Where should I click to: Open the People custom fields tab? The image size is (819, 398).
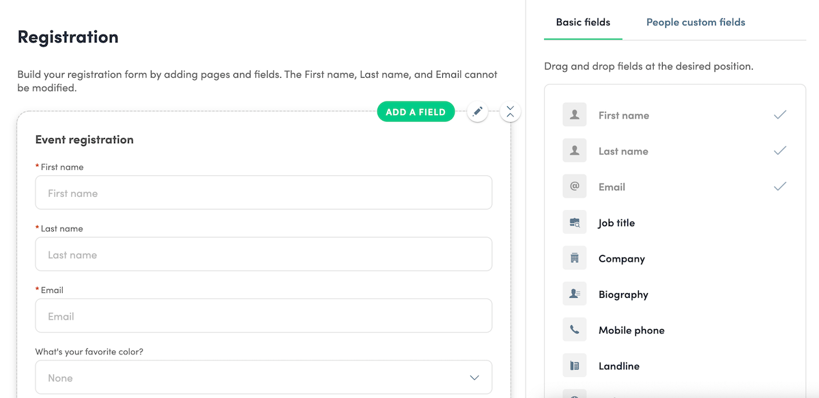(x=695, y=22)
